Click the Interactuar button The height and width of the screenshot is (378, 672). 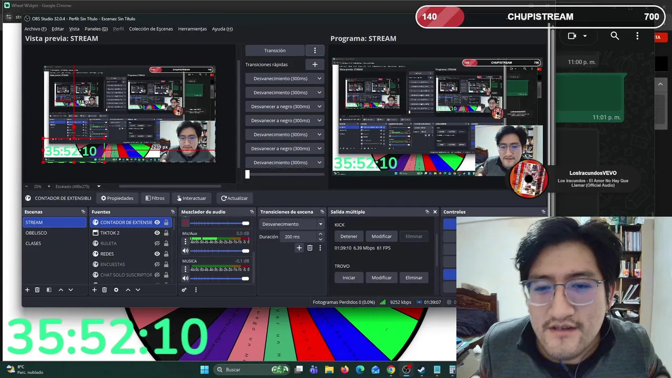coord(191,198)
